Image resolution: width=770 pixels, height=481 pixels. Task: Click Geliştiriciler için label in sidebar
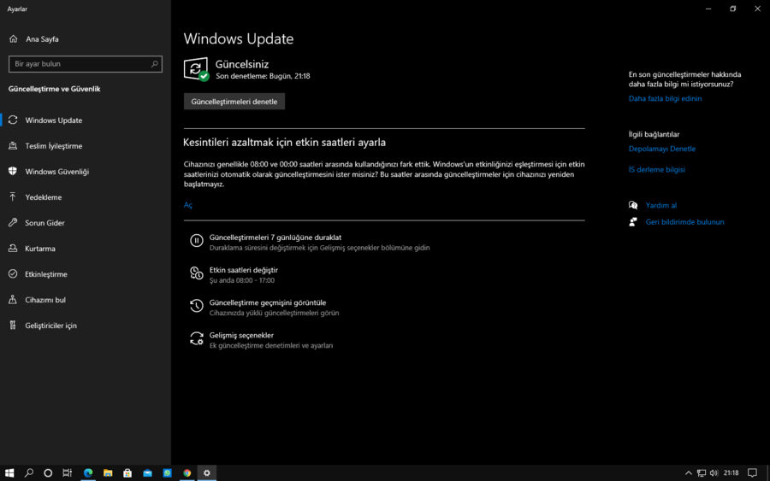[50, 326]
